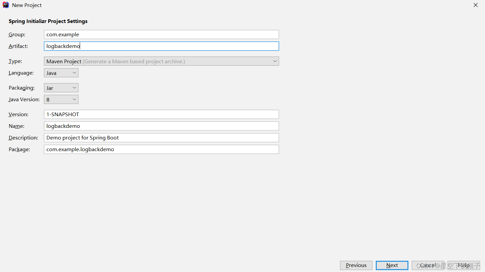
Task: Open the Java Version dropdown
Action: 61,100
